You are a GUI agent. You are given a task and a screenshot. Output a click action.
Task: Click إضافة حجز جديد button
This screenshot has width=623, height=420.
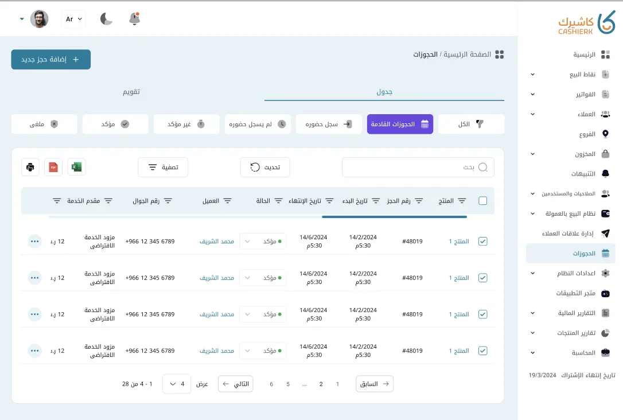[x=51, y=59]
